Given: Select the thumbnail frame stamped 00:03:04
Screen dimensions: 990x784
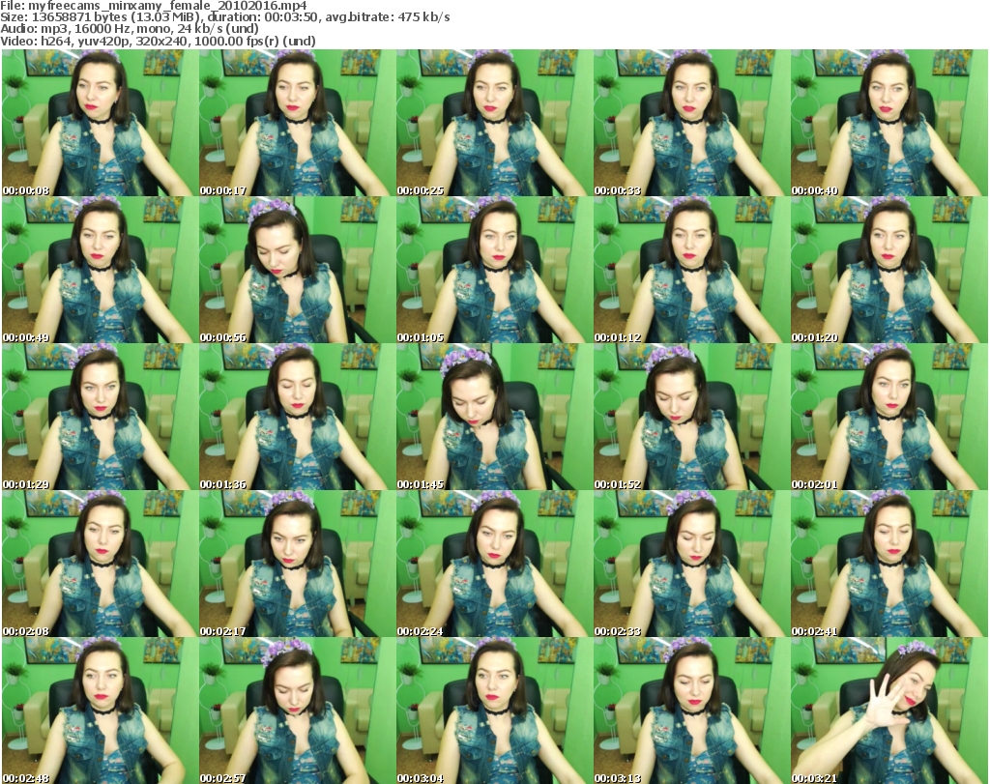Looking at the screenshot, I should point(494,711).
